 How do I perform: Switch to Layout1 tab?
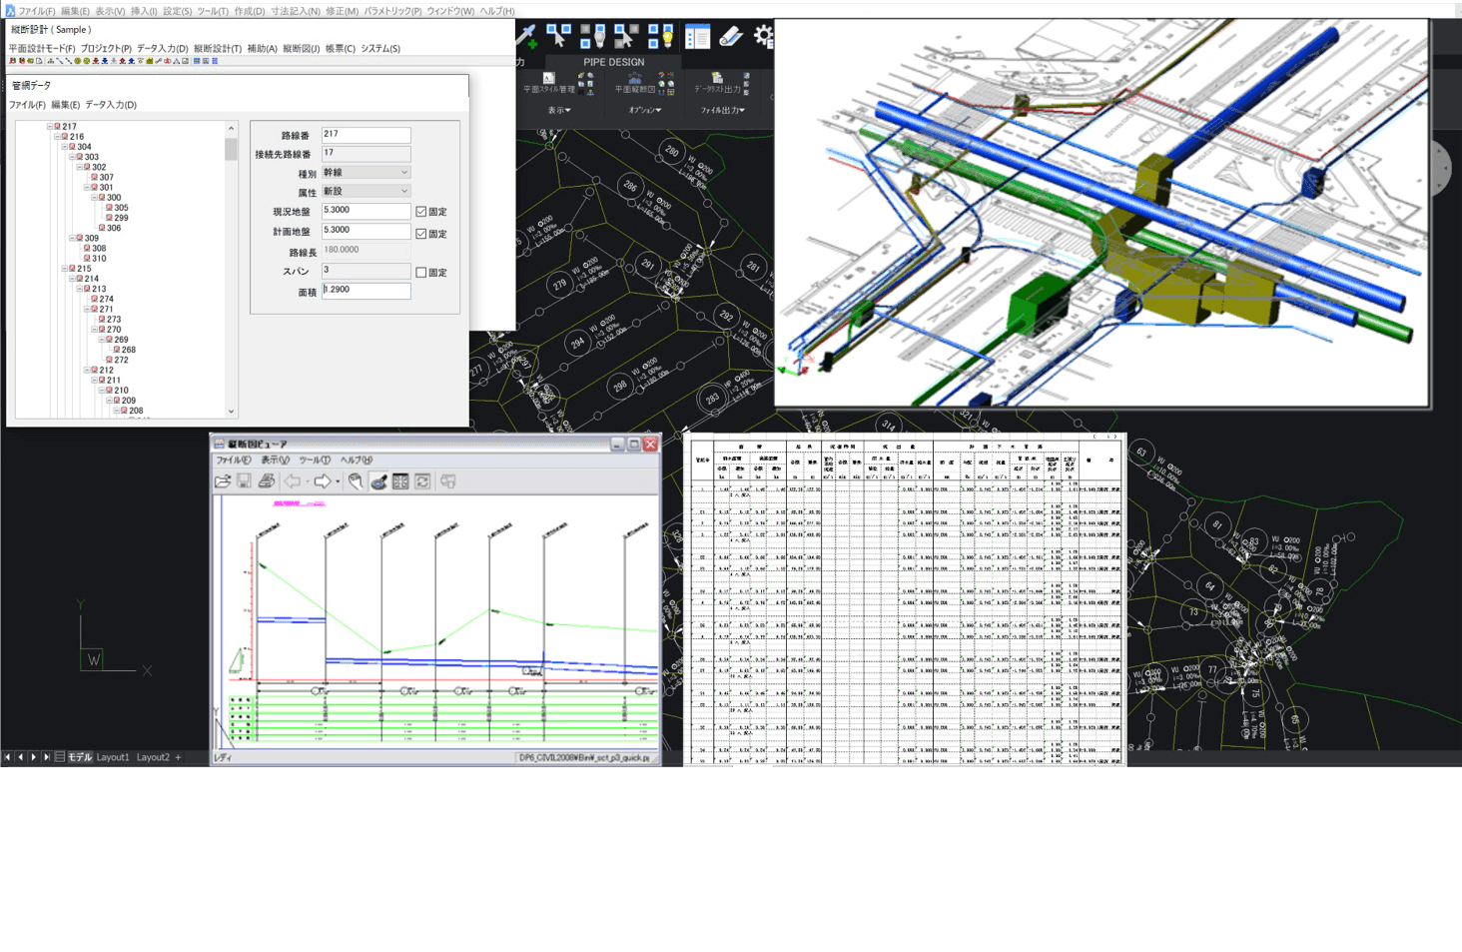tap(113, 757)
